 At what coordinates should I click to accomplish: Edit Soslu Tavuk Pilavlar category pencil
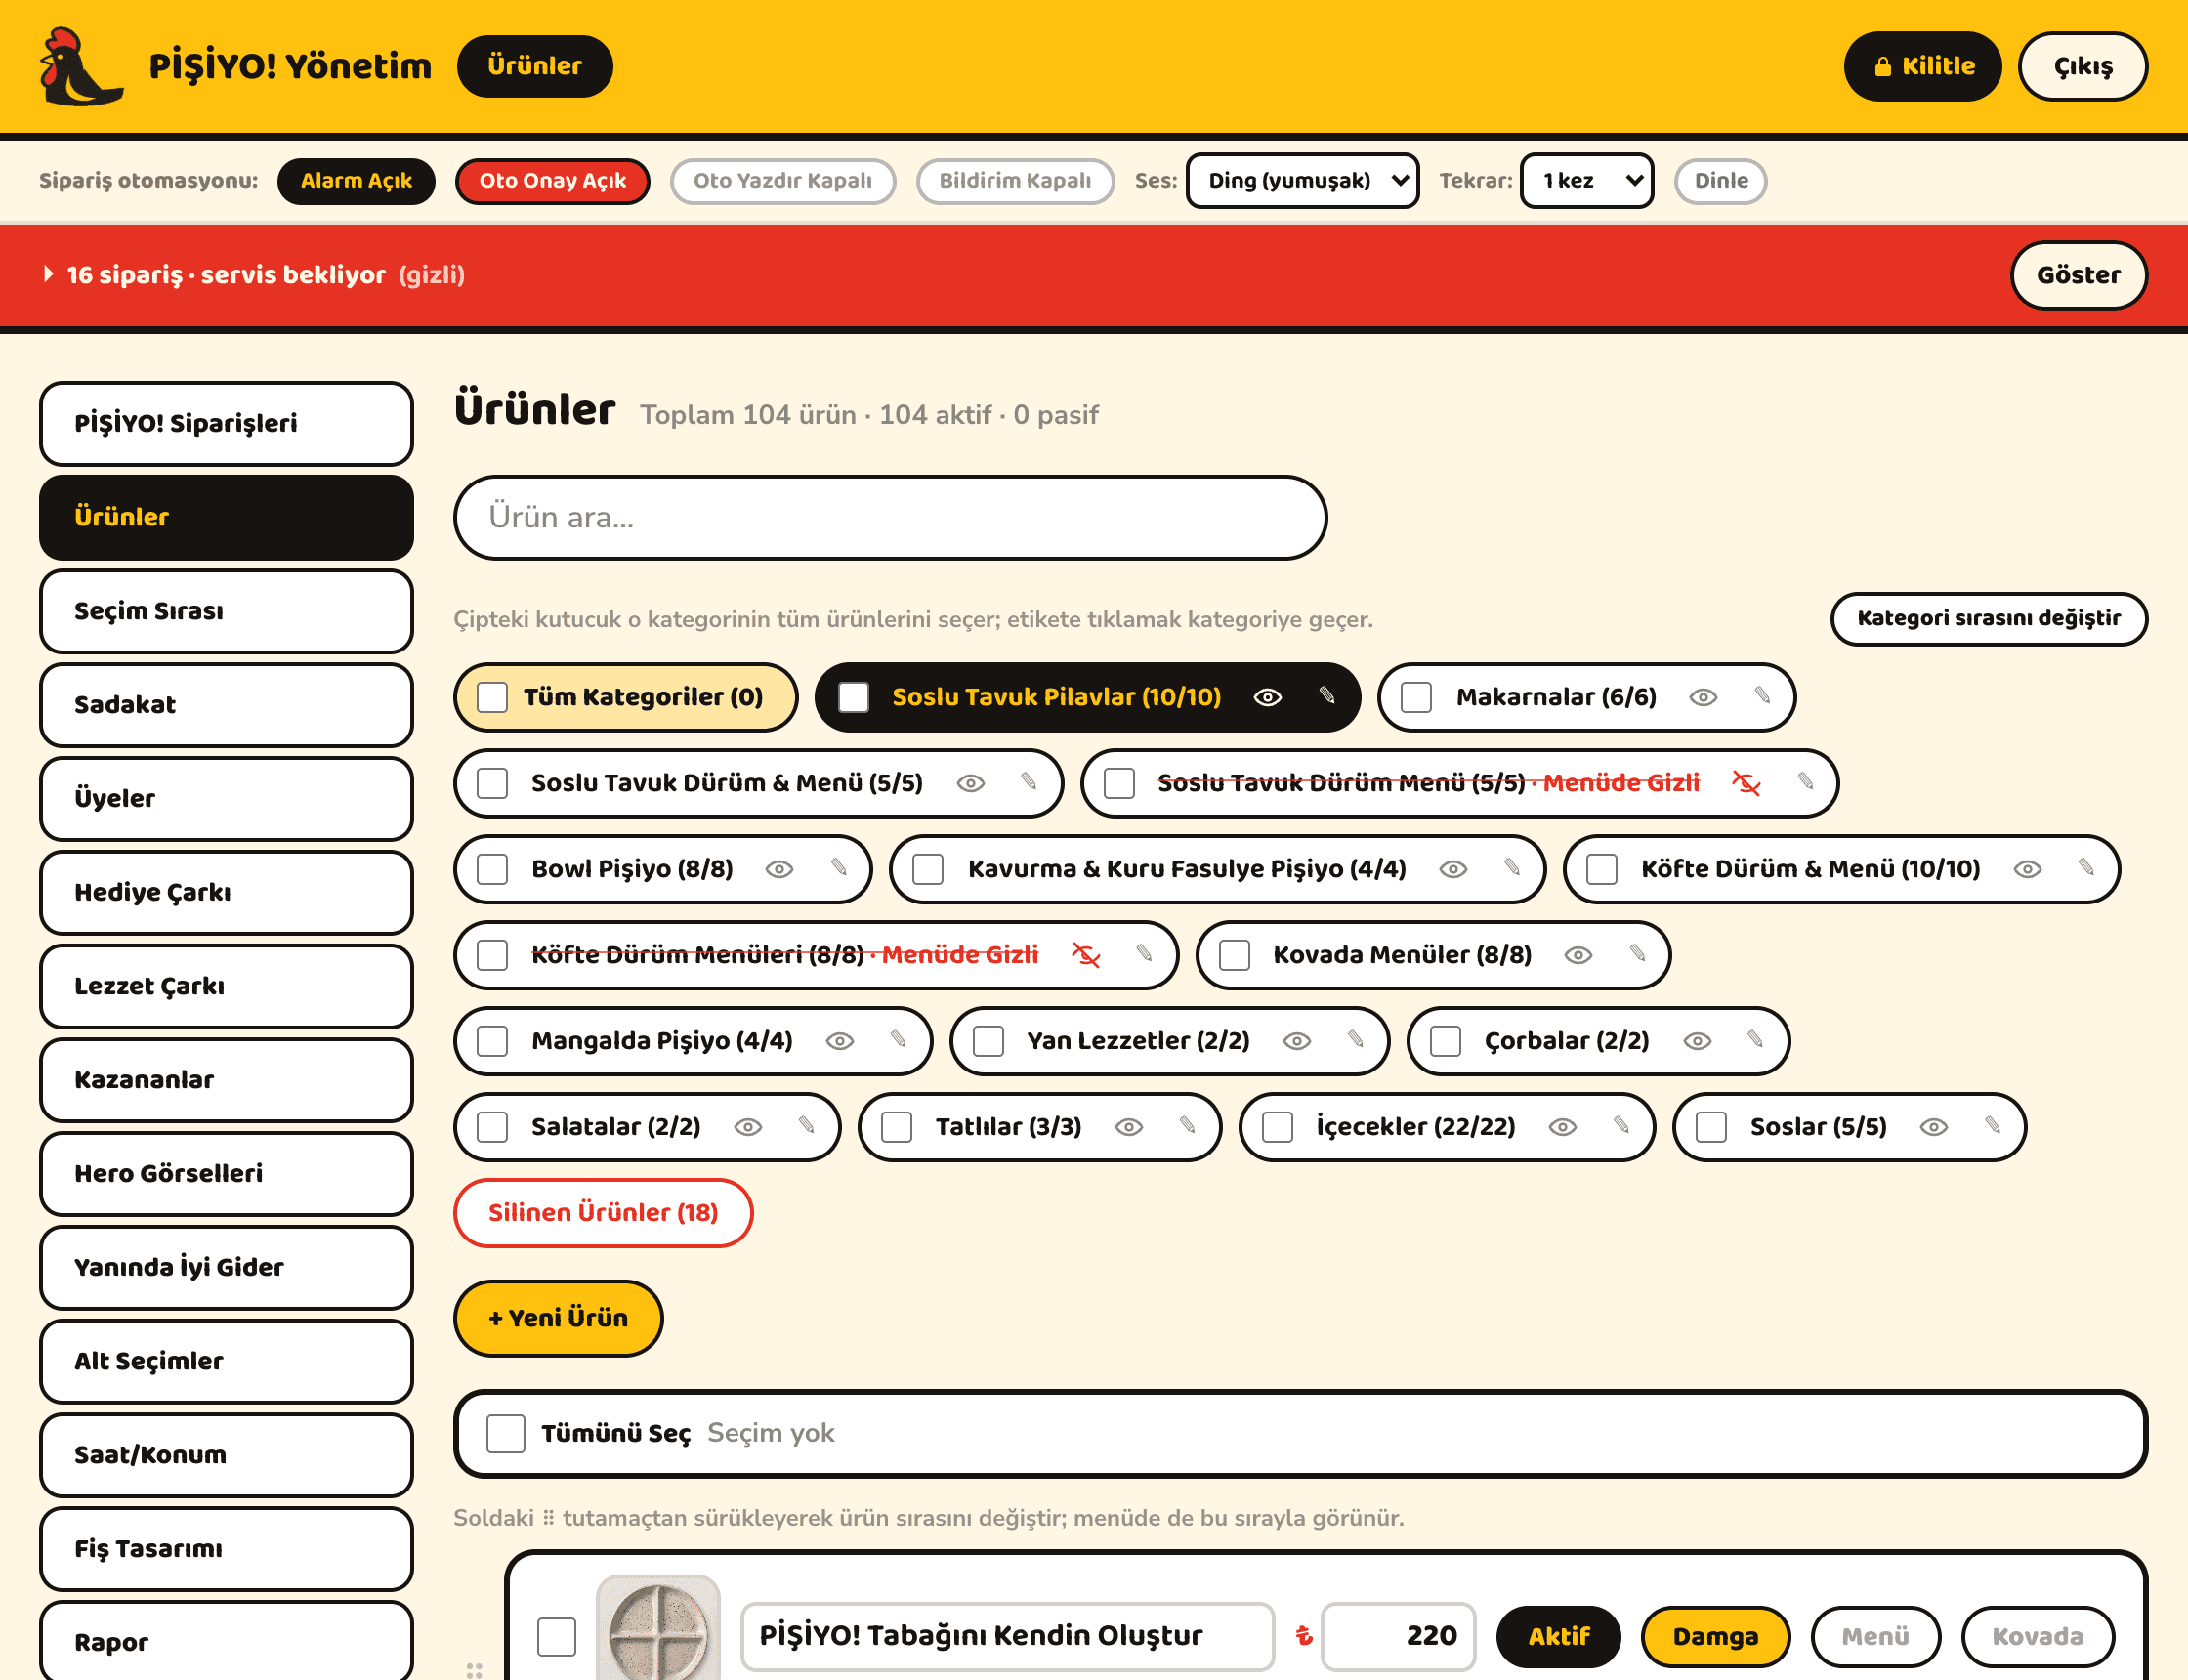(1327, 696)
